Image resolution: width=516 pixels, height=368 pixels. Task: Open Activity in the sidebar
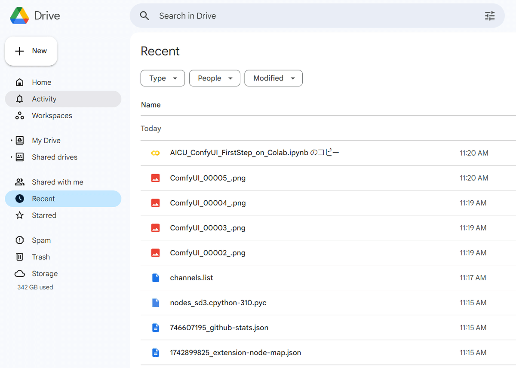pyautogui.click(x=63, y=99)
